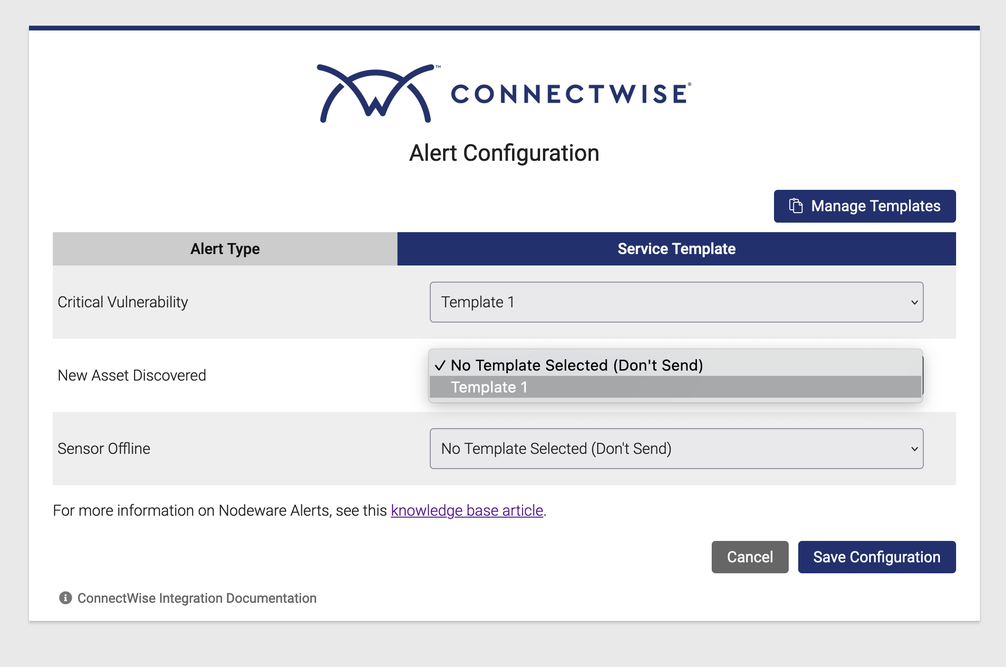Click the Critical Vulnerability dropdown chevron arrow

[x=914, y=303]
